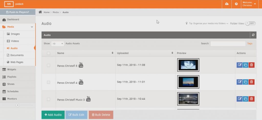Click Media in the breadcrumb
262x120 pixels.
click(x=56, y=12)
